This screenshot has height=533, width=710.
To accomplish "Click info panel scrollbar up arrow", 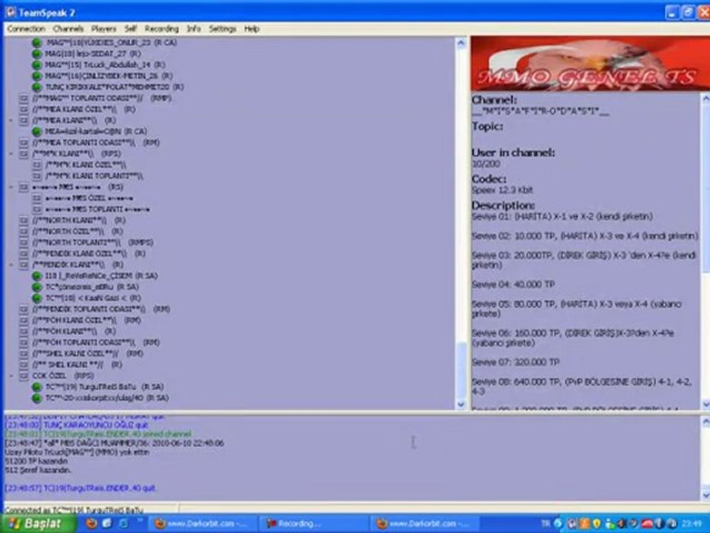I will [x=705, y=98].
